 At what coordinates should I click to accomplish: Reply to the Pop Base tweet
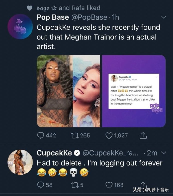[40, 135]
